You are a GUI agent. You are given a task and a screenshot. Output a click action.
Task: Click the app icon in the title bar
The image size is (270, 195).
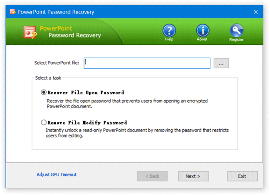(x=12, y=12)
